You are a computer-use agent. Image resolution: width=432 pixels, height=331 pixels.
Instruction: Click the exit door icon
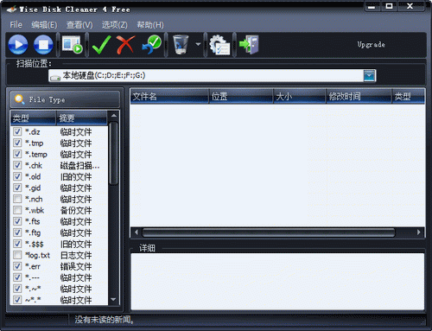(x=250, y=45)
